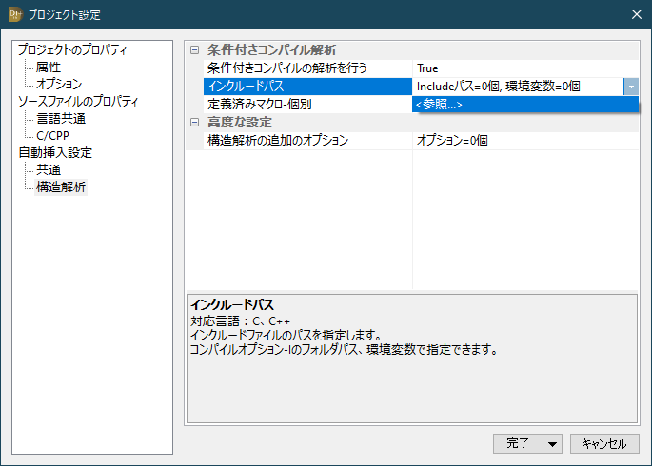Collapse the 高度な設定 section
This screenshot has width=652, height=466.
[x=195, y=122]
